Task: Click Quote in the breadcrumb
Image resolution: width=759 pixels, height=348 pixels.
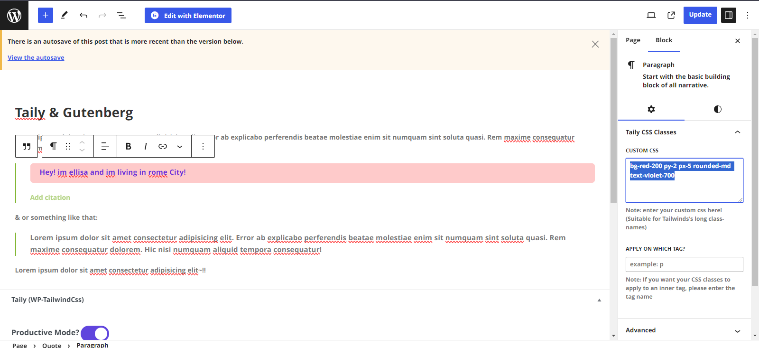Action: (x=52, y=345)
